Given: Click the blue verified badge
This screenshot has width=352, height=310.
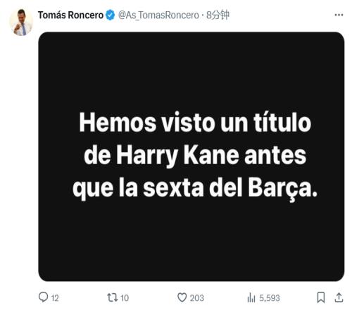Looking at the screenshot, I should point(110,15).
